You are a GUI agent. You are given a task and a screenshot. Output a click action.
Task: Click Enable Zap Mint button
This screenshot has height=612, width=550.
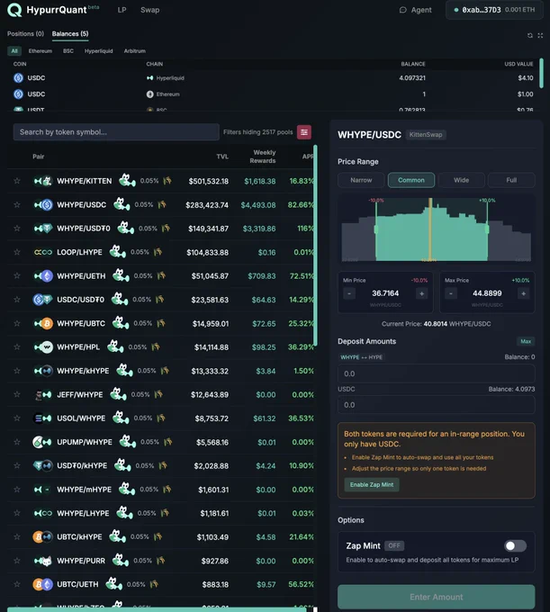(372, 485)
